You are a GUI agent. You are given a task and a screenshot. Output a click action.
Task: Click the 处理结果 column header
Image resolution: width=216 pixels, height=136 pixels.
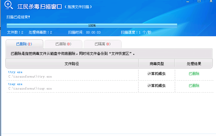pyautogui.click(x=194, y=64)
